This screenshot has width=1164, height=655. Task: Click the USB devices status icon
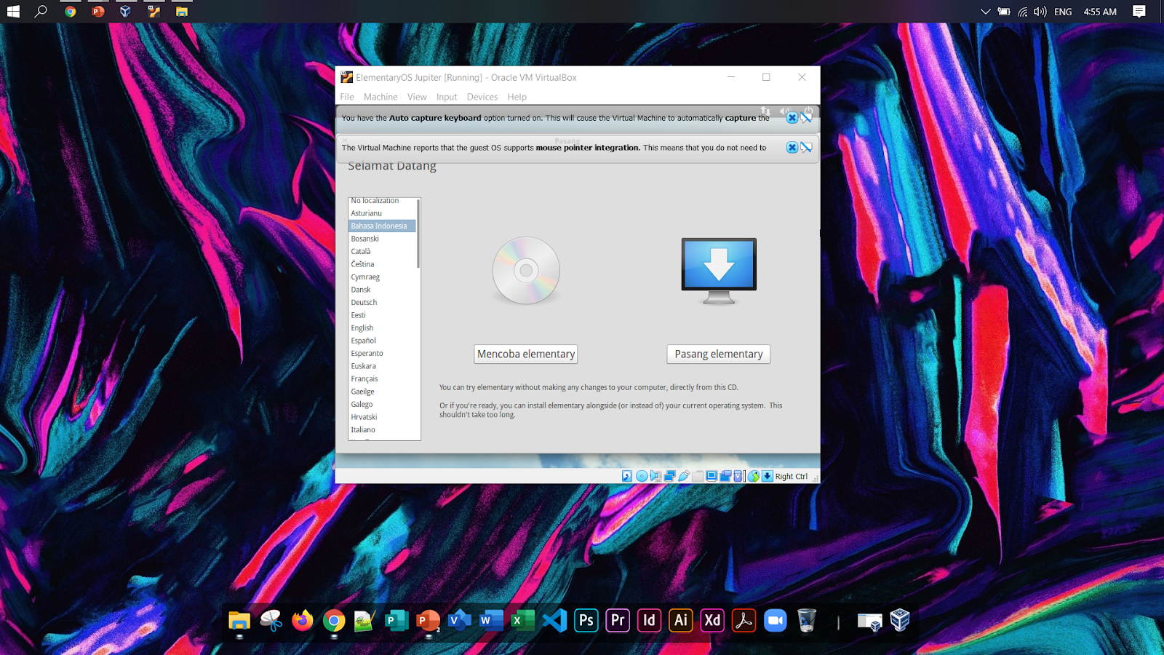(684, 476)
